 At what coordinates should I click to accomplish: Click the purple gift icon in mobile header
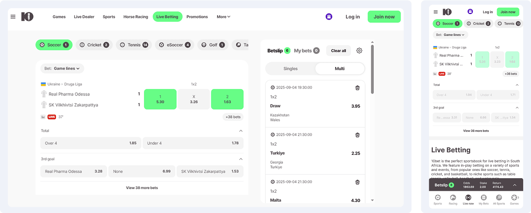[x=470, y=12]
